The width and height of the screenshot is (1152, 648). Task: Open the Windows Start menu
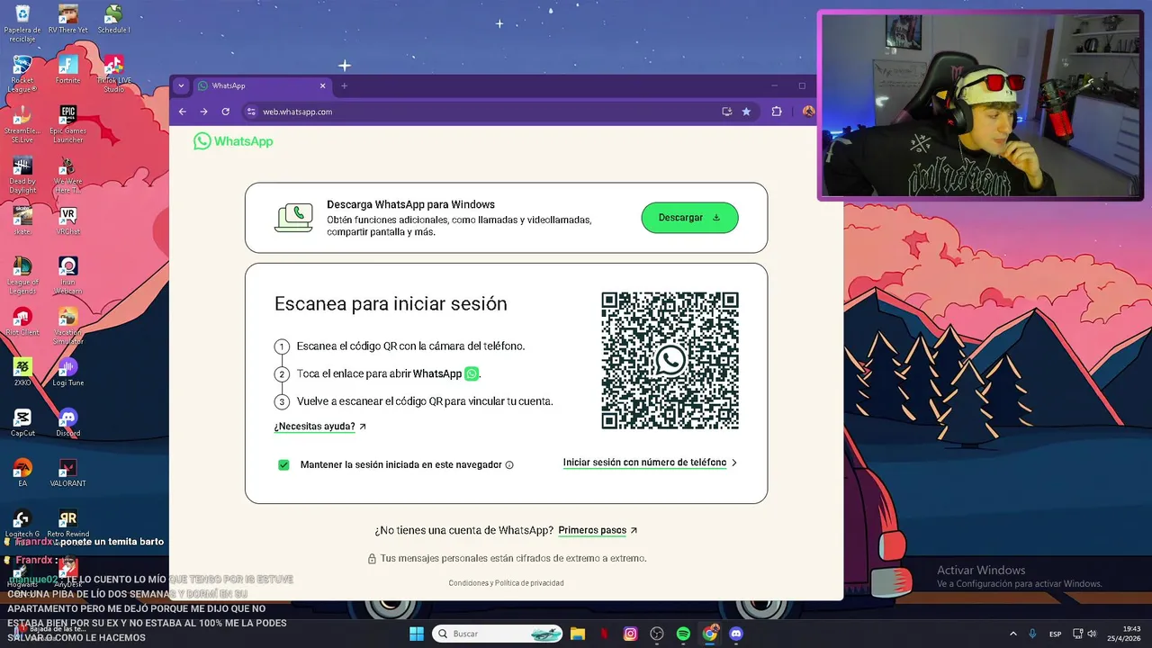click(417, 634)
